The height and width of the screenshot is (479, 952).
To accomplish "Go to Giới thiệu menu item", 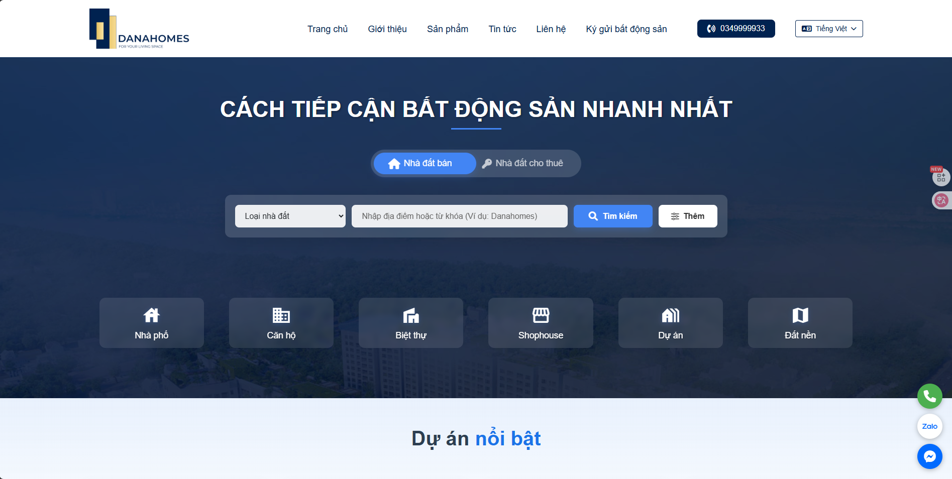I will (x=387, y=29).
